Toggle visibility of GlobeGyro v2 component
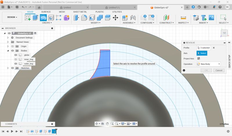The image size is (232, 136). [9, 33]
